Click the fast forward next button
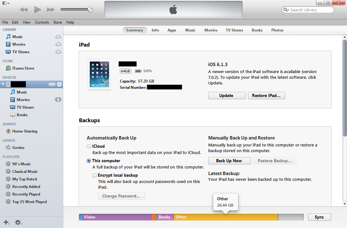The height and width of the screenshot is (228, 347). (x=51, y=9)
